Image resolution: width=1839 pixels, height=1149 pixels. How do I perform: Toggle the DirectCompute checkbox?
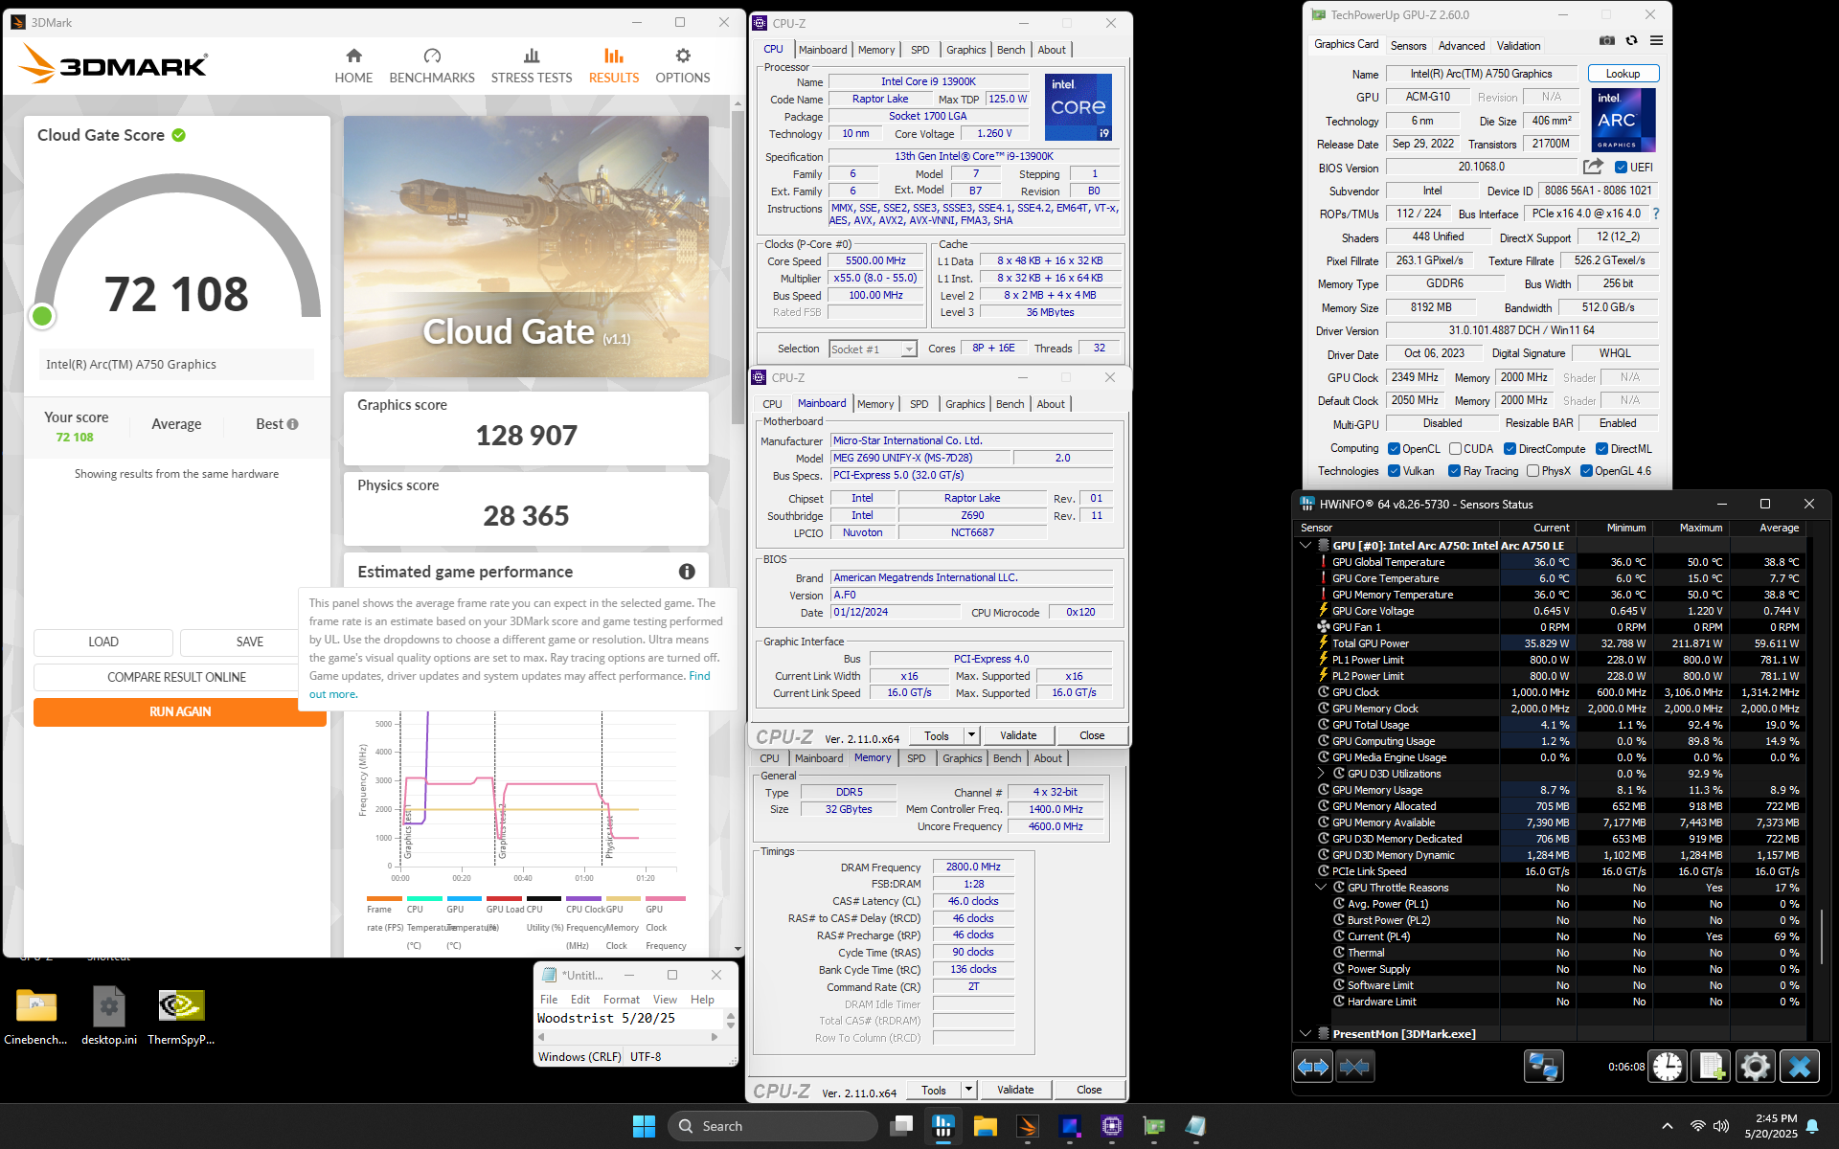1510,449
